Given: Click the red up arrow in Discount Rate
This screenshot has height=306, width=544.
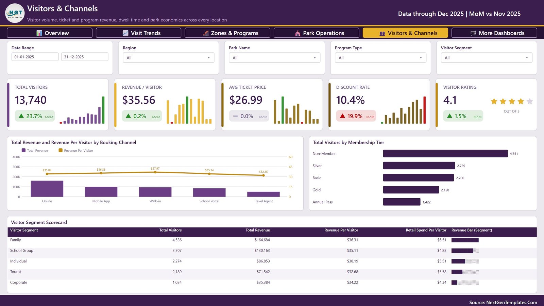Looking at the screenshot, I should (342, 116).
